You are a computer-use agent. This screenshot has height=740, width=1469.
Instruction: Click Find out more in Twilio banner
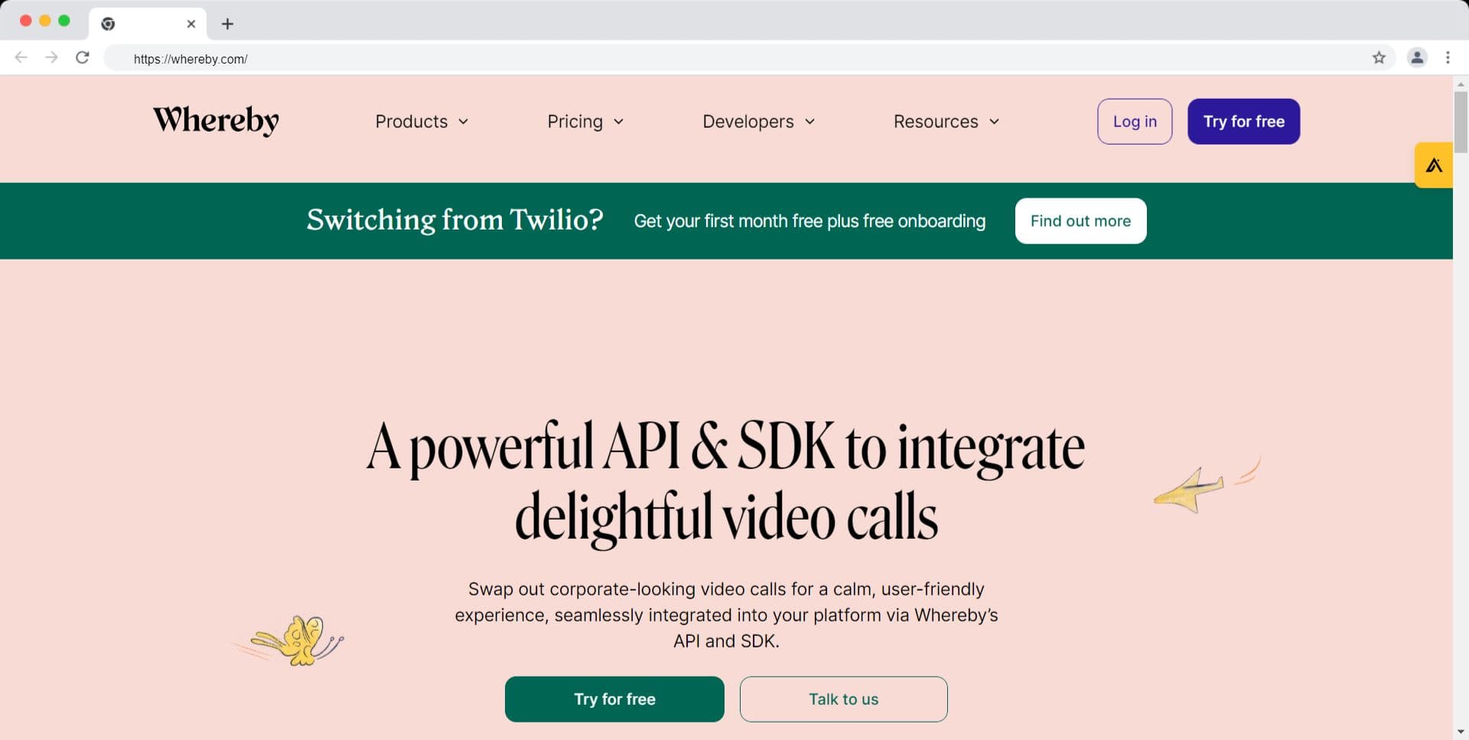point(1080,221)
